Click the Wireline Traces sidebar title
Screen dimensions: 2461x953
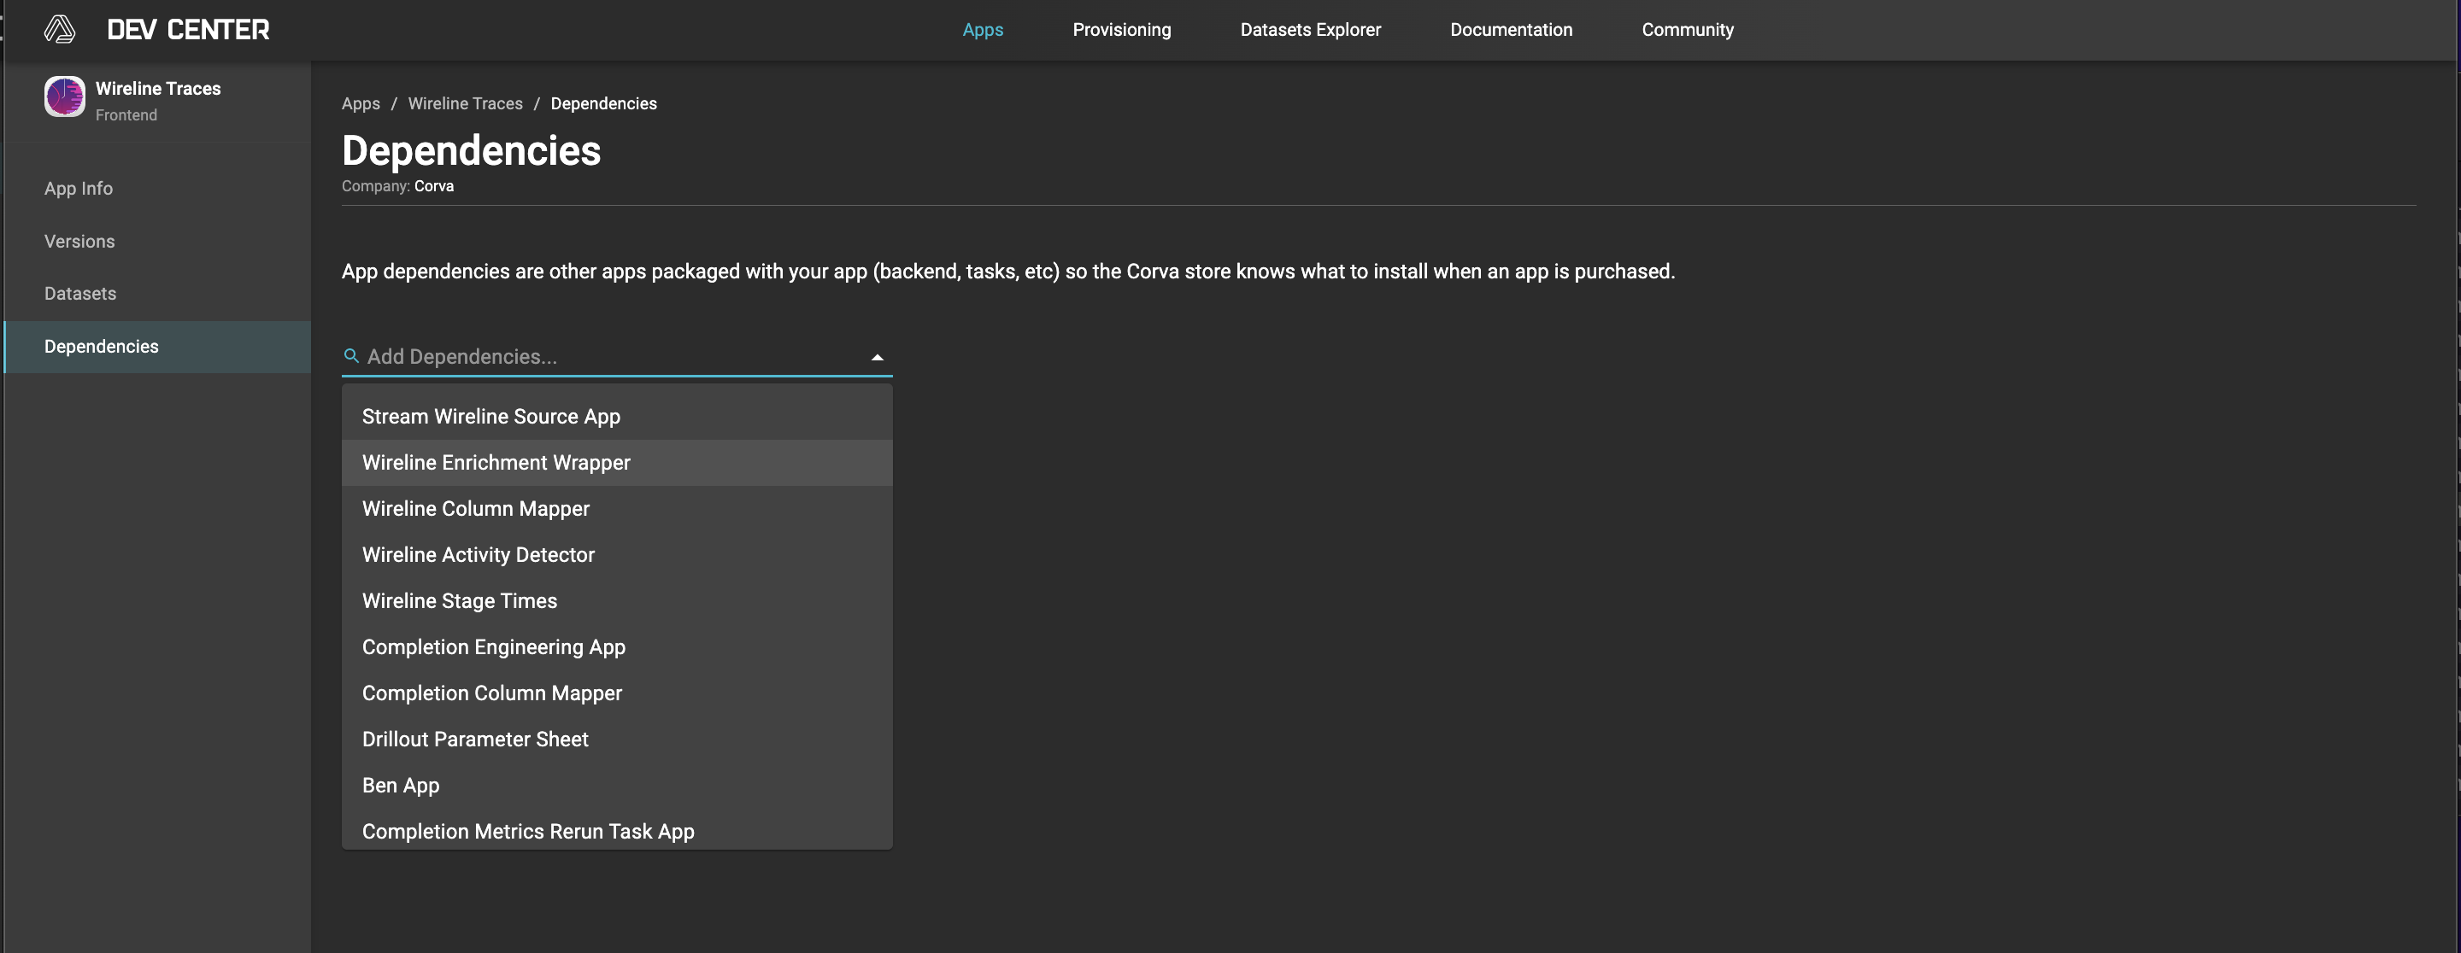[x=157, y=89]
